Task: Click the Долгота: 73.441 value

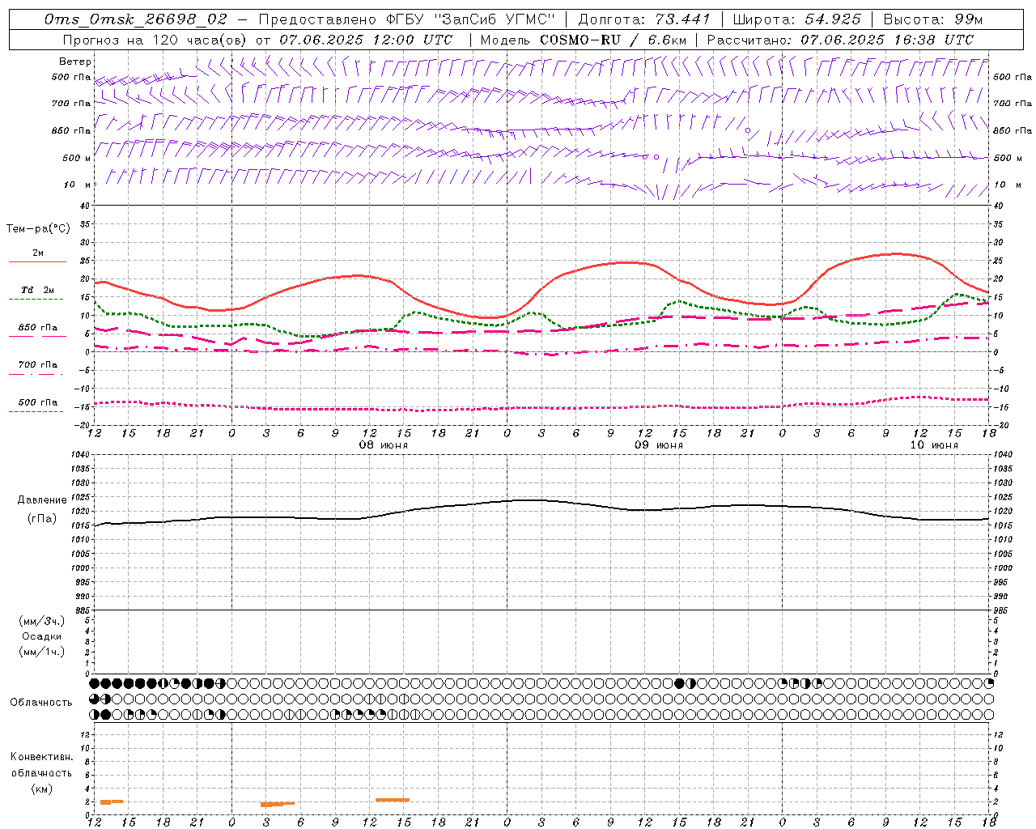Action: [644, 19]
